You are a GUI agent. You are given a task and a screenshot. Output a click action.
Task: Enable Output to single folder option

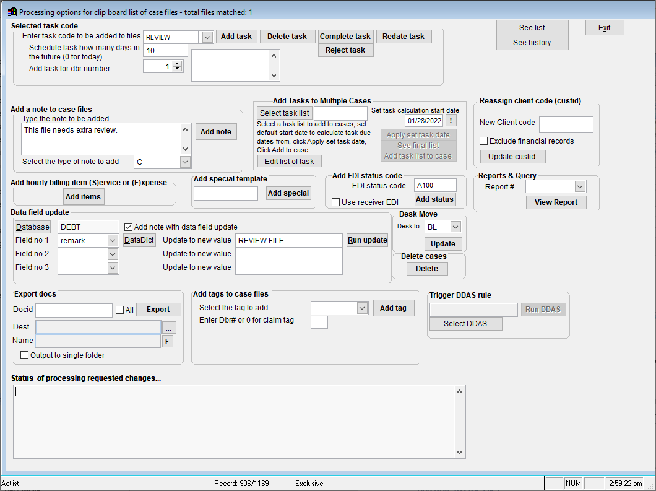[25, 355]
